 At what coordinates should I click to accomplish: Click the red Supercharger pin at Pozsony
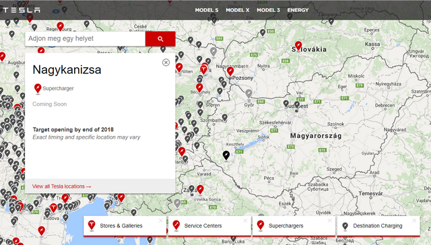click(230, 71)
